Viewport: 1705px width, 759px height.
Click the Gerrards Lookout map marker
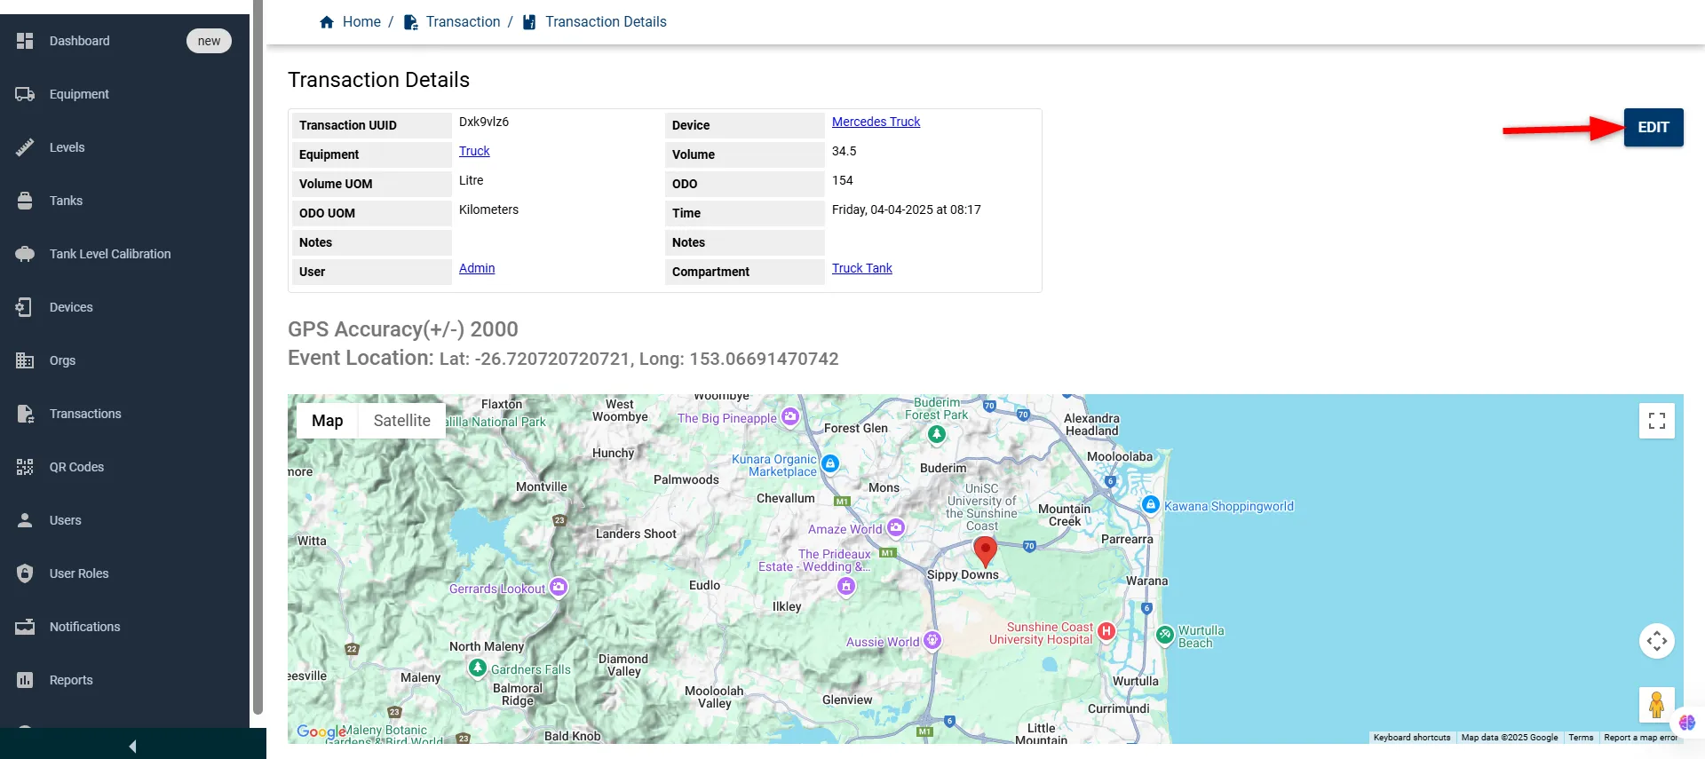tap(558, 587)
